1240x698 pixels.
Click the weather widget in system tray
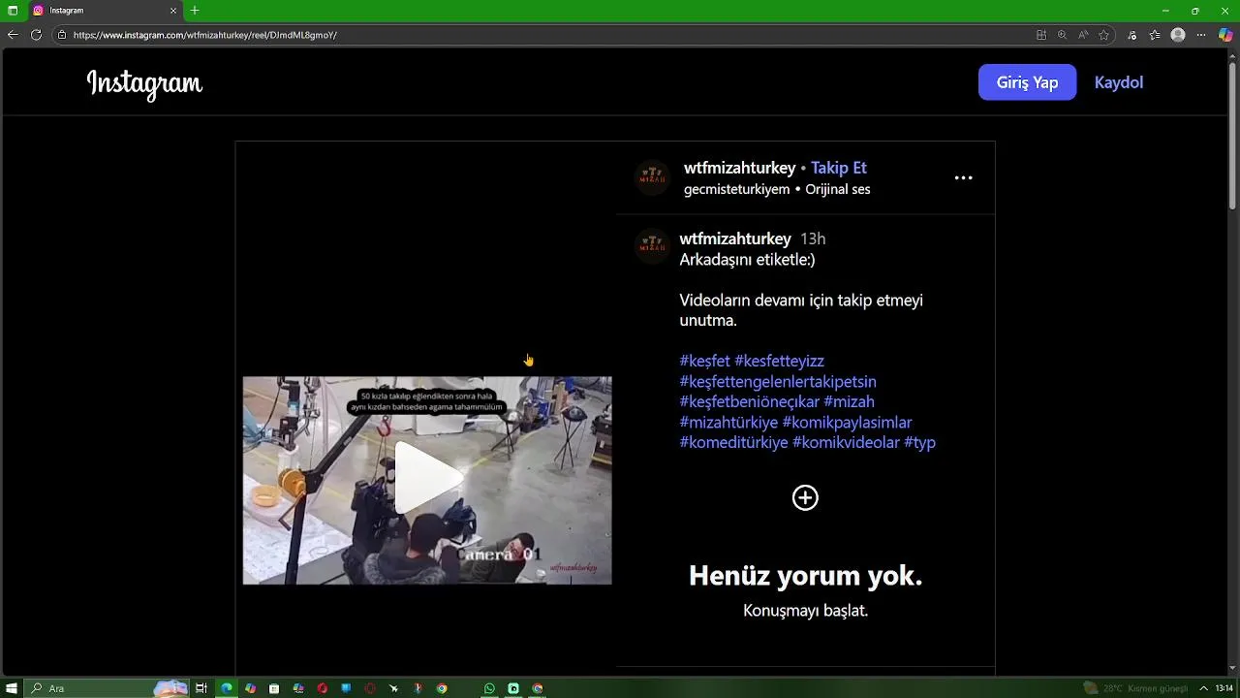pyautogui.click(x=1135, y=688)
